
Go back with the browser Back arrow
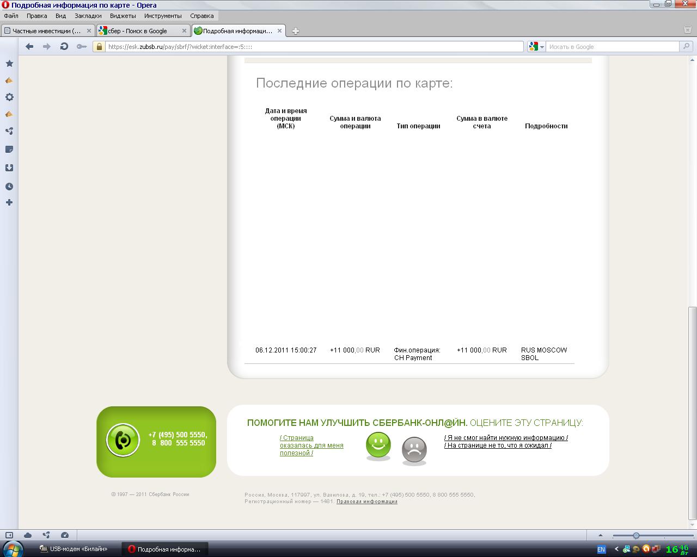pos(29,47)
